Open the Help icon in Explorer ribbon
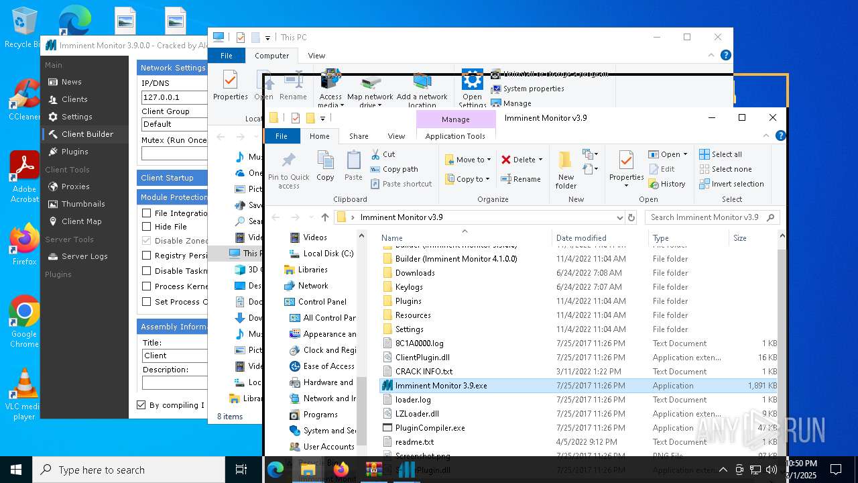This screenshot has width=858, height=483. tap(780, 136)
